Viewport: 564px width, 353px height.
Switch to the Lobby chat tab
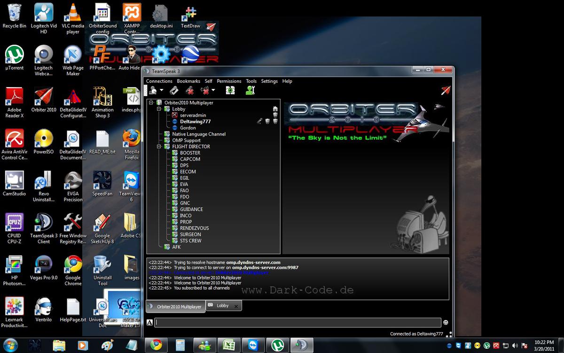[x=223, y=305]
